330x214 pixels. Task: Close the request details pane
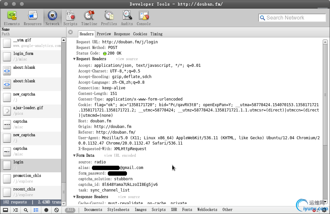(70, 32)
